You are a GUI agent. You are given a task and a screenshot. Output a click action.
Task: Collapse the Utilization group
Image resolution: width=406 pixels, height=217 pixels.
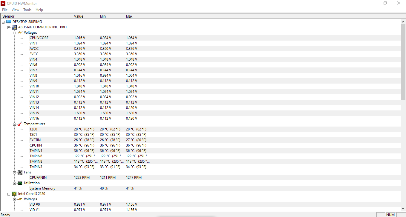pyautogui.click(x=14, y=183)
